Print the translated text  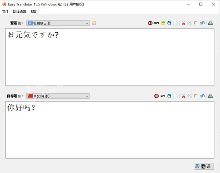210,96
